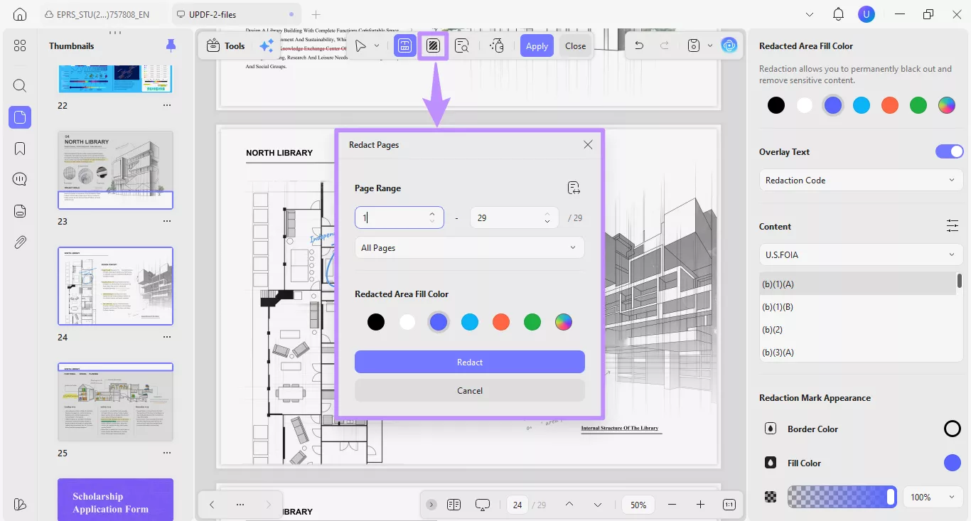Open the All Pages dropdown
Screen dimensions: 971x521
pos(470,248)
